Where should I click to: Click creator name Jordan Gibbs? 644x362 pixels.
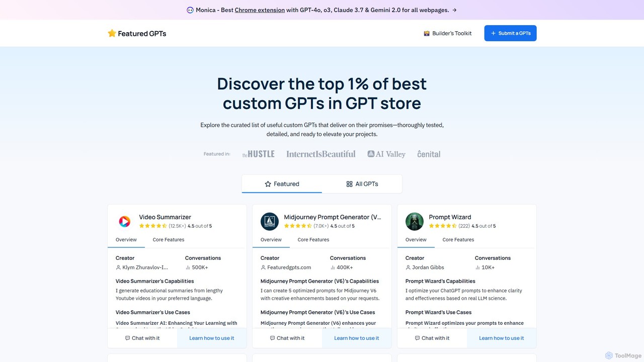pyautogui.click(x=428, y=267)
